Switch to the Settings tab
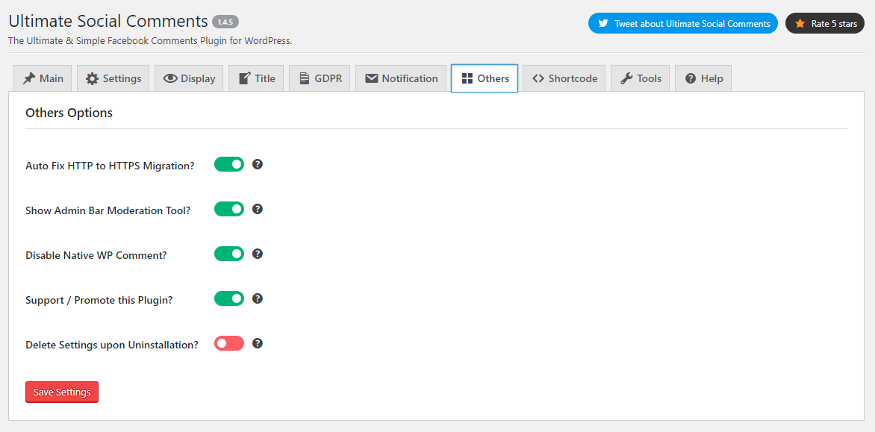 113,78
